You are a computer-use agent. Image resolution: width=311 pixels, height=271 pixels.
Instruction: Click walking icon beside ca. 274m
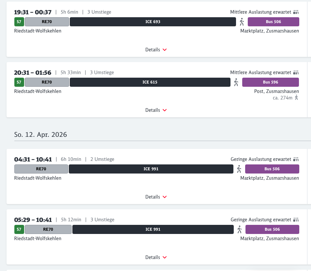click(296, 97)
